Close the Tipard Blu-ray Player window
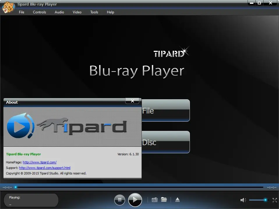The image size is (279, 209). [x=271, y=3]
